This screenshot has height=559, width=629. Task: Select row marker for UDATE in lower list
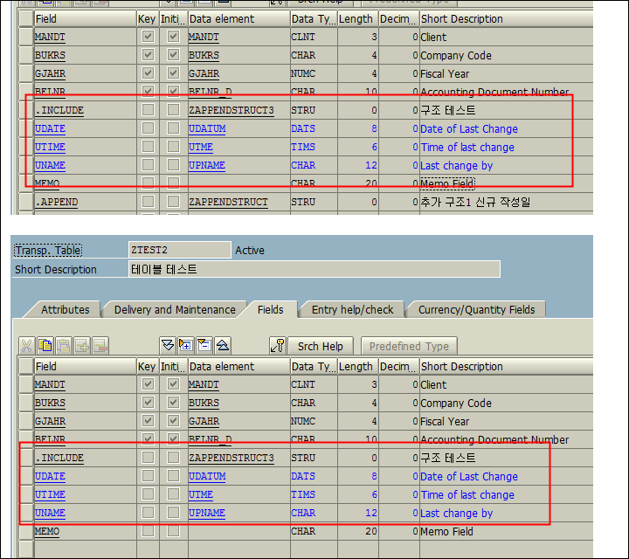pyautogui.click(x=26, y=476)
